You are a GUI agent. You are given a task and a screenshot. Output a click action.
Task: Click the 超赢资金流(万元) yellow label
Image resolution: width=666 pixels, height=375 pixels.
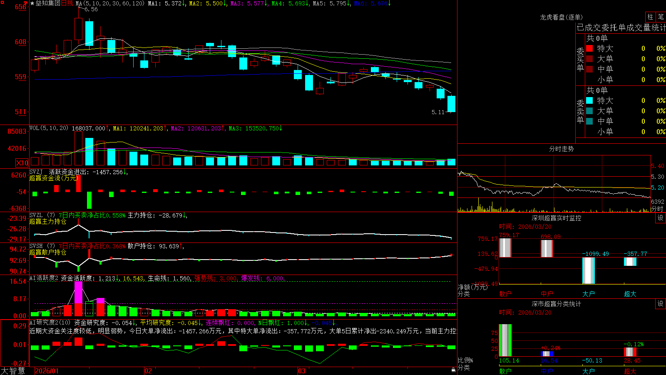click(x=54, y=178)
